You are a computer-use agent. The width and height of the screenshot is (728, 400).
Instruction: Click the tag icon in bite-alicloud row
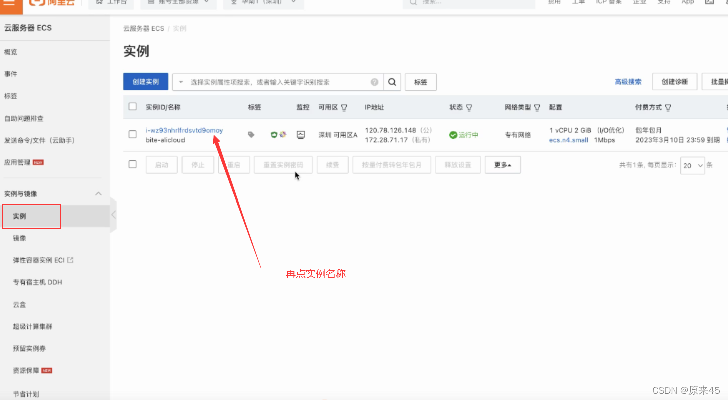pyautogui.click(x=251, y=135)
